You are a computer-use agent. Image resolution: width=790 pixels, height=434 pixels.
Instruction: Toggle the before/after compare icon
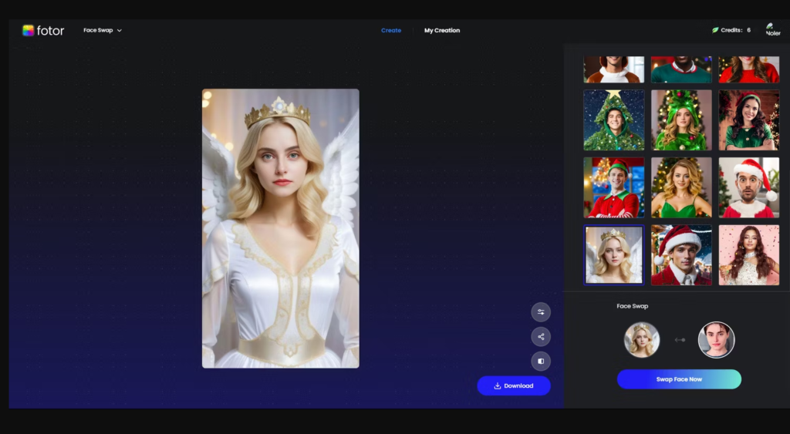(541, 361)
